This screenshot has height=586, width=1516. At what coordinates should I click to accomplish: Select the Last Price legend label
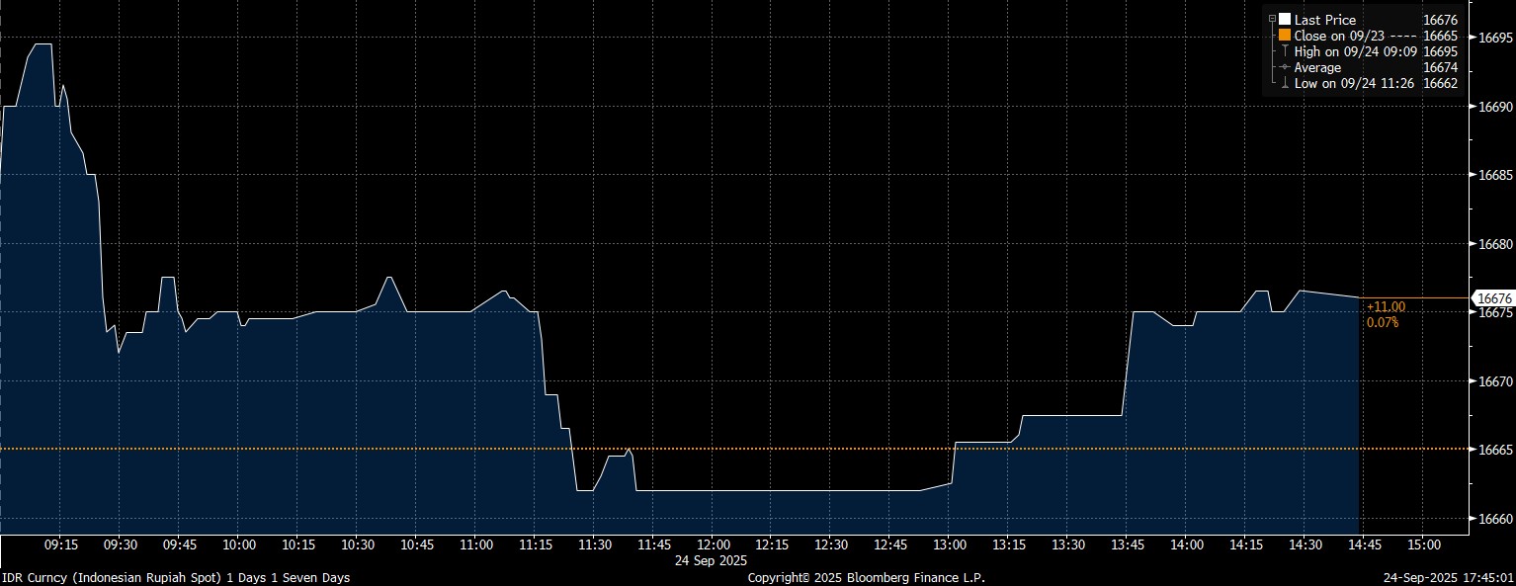coord(1325,20)
